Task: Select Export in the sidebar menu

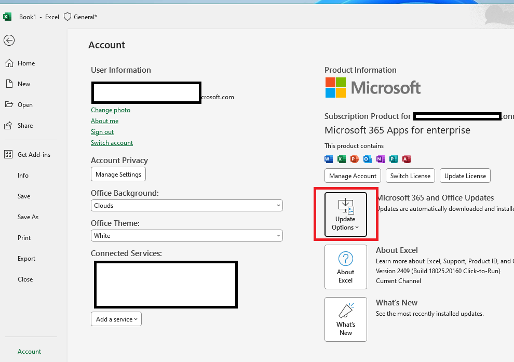Action: click(26, 258)
